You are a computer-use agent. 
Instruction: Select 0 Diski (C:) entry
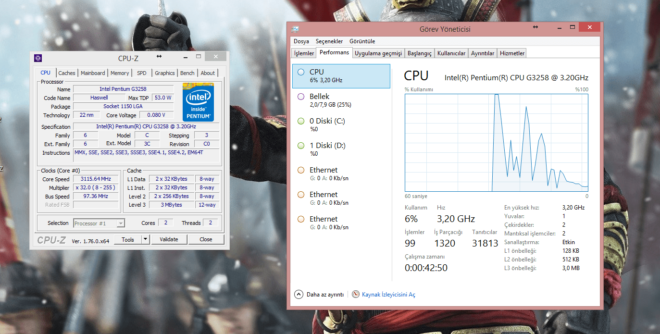tap(341, 125)
